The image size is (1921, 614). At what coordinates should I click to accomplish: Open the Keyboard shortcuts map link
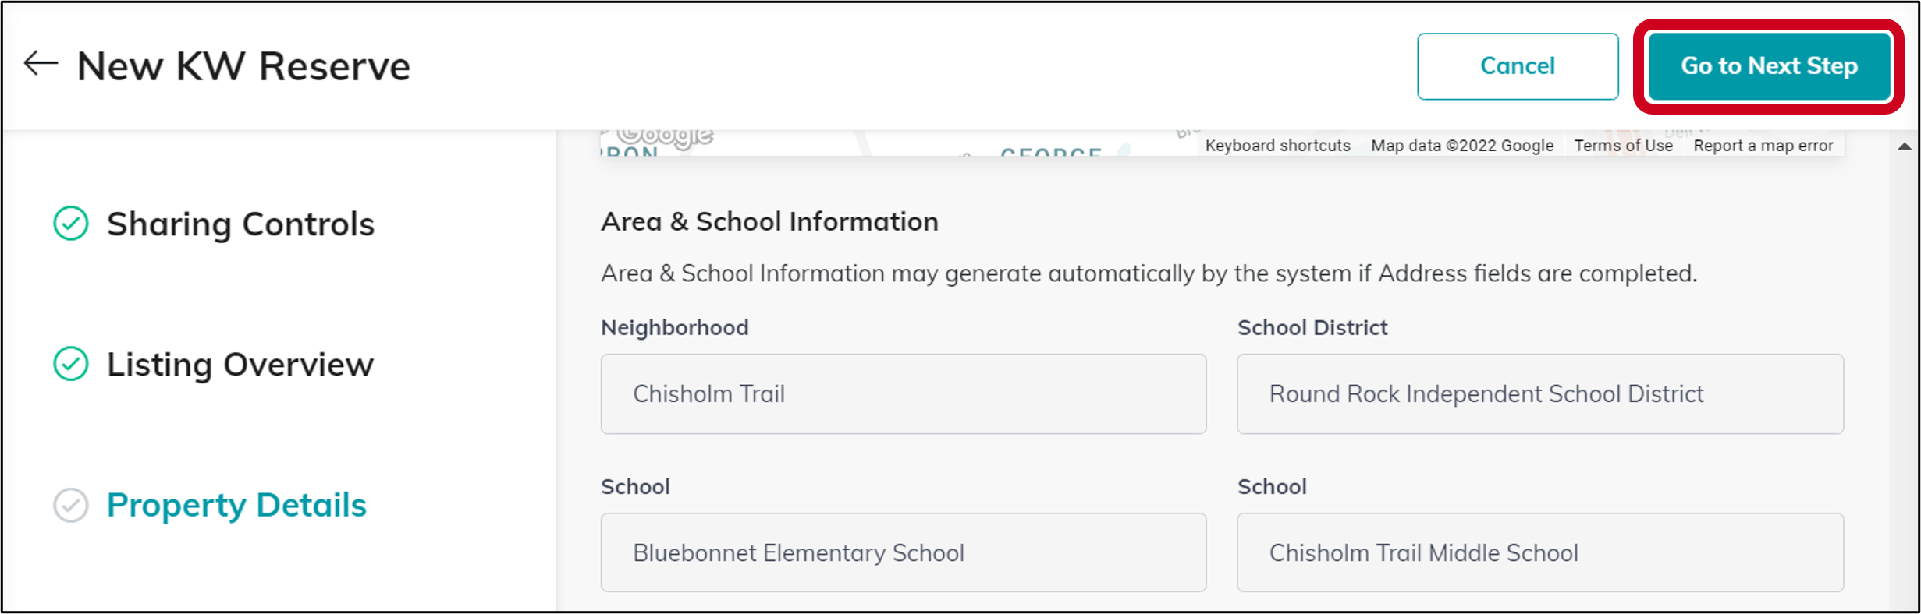pyautogui.click(x=1277, y=146)
